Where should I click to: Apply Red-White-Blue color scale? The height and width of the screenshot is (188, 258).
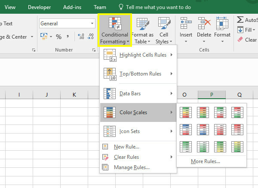(x=203, y=130)
